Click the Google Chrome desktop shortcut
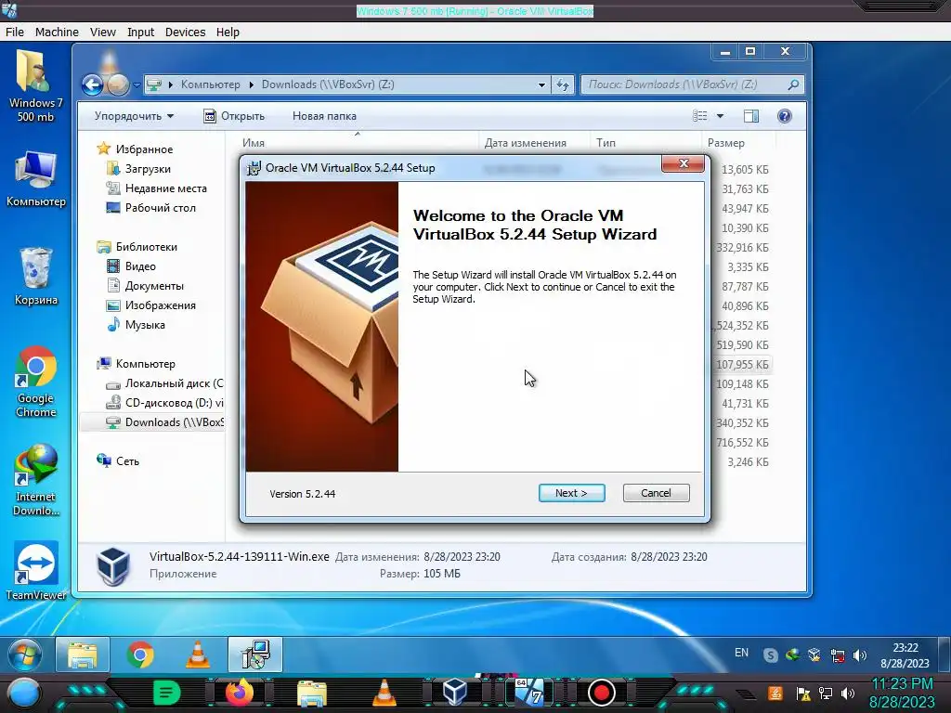Screen dimensions: 951x713 (x=35, y=382)
